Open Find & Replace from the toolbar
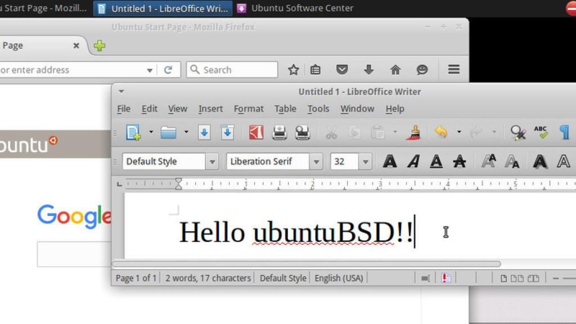Viewport: 576px width, 324px height. pos(518,132)
